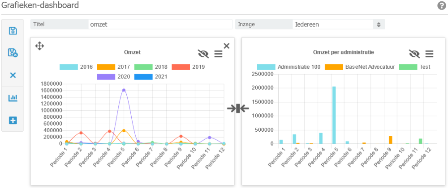The width and height of the screenshot is (448, 188).
Task: Click the 2020 legend label
Action: (124, 76)
